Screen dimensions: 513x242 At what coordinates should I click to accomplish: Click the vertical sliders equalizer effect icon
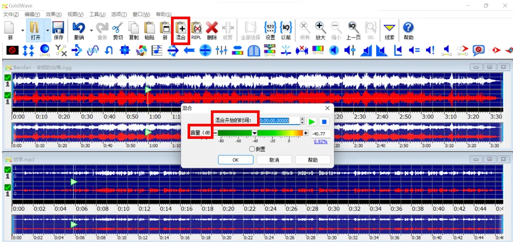(x=221, y=50)
